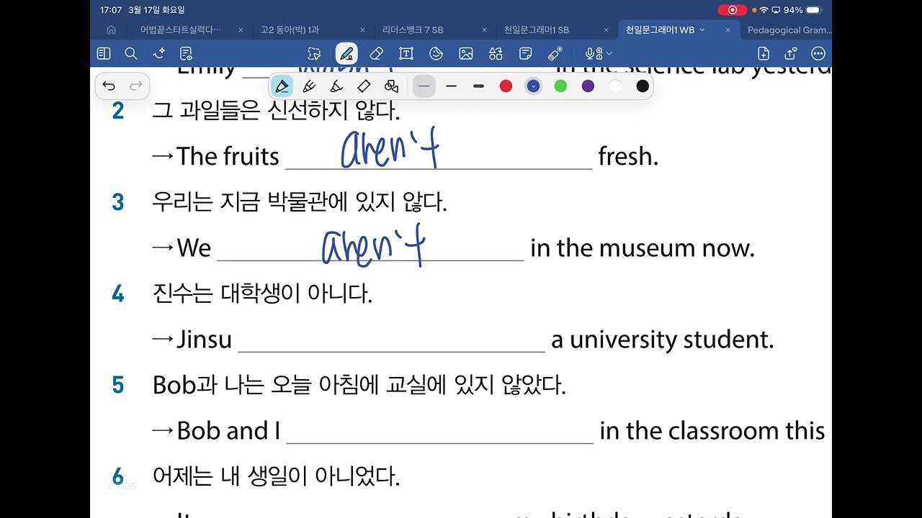
Task: Open the shapes elements tool
Action: click(x=496, y=53)
